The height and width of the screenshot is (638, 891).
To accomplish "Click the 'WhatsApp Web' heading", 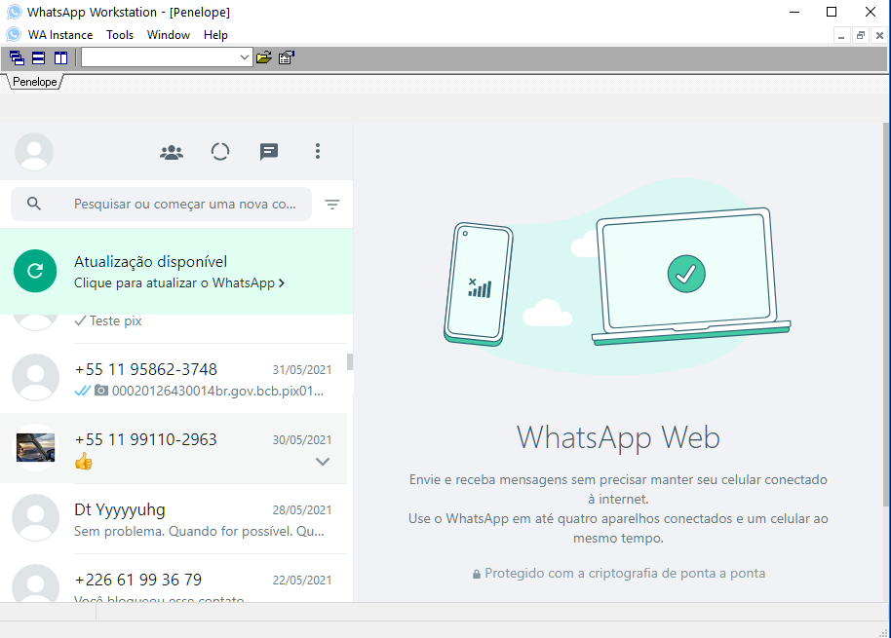I will click(618, 437).
